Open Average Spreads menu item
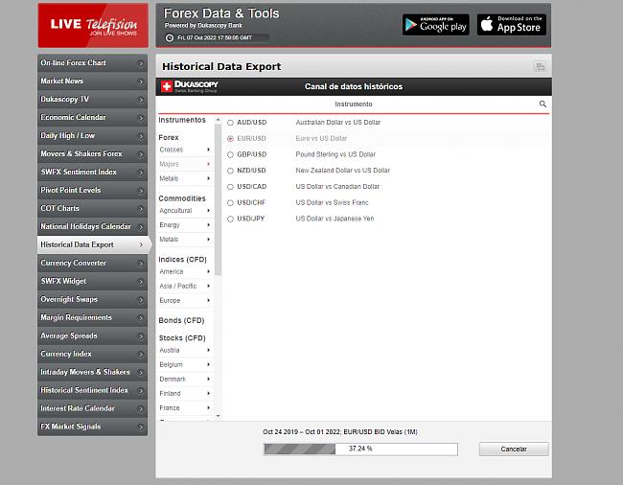The height and width of the screenshot is (485, 623). pos(93,335)
